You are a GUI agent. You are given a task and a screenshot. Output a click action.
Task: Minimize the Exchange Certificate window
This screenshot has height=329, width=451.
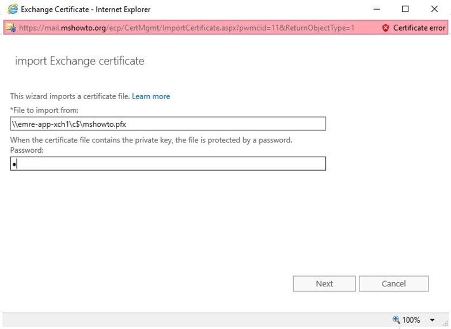tap(377, 9)
